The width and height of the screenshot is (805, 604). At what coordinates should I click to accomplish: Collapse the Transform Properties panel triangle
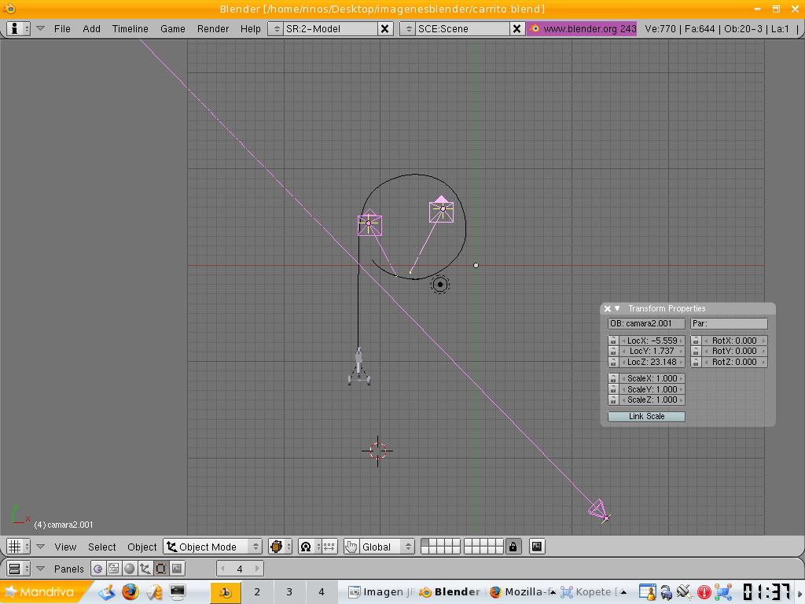pyautogui.click(x=617, y=308)
